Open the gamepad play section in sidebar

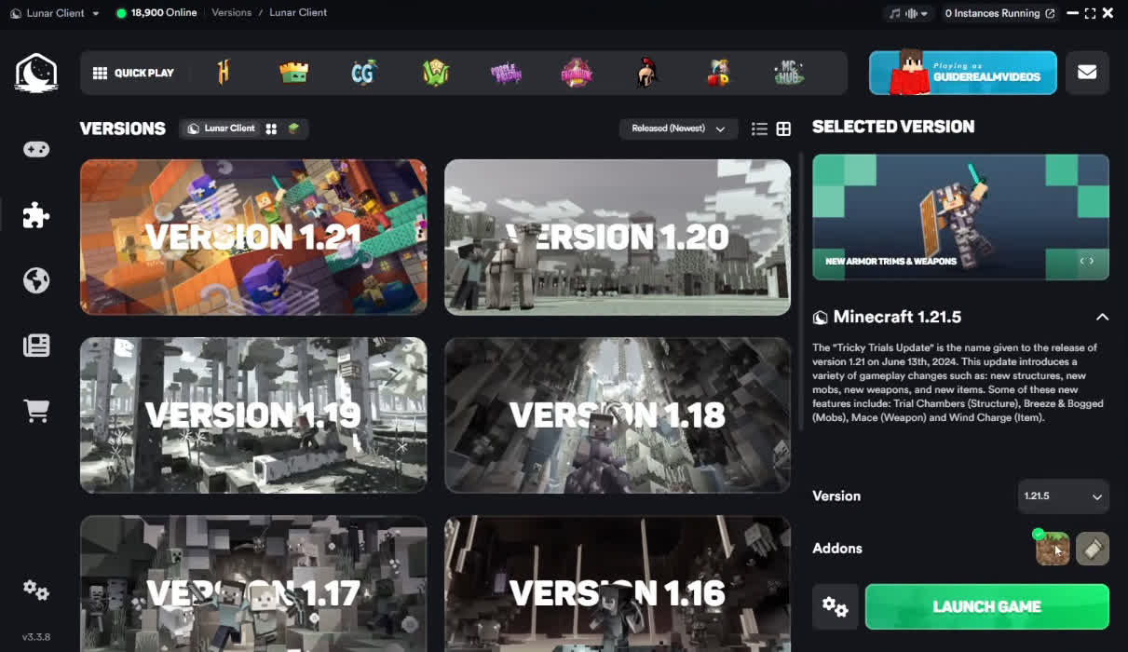pyautogui.click(x=36, y=150)
